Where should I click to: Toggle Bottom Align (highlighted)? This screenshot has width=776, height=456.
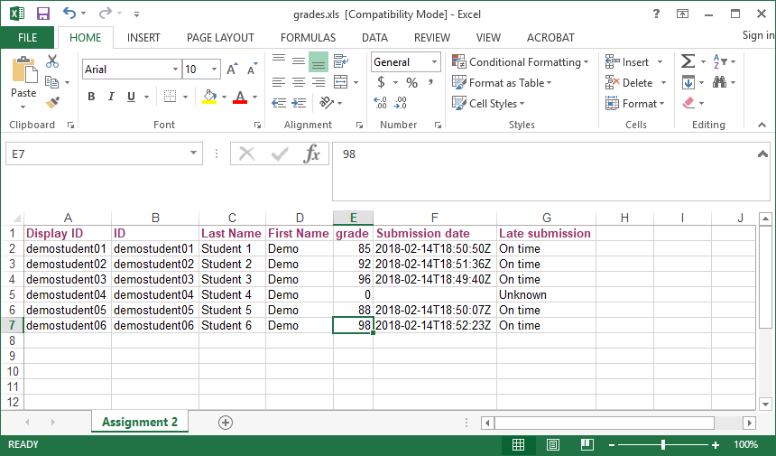tap(319, 62)
